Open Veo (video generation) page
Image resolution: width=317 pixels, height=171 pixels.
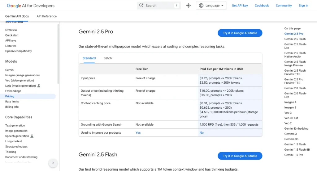click(x=20, y=80)
